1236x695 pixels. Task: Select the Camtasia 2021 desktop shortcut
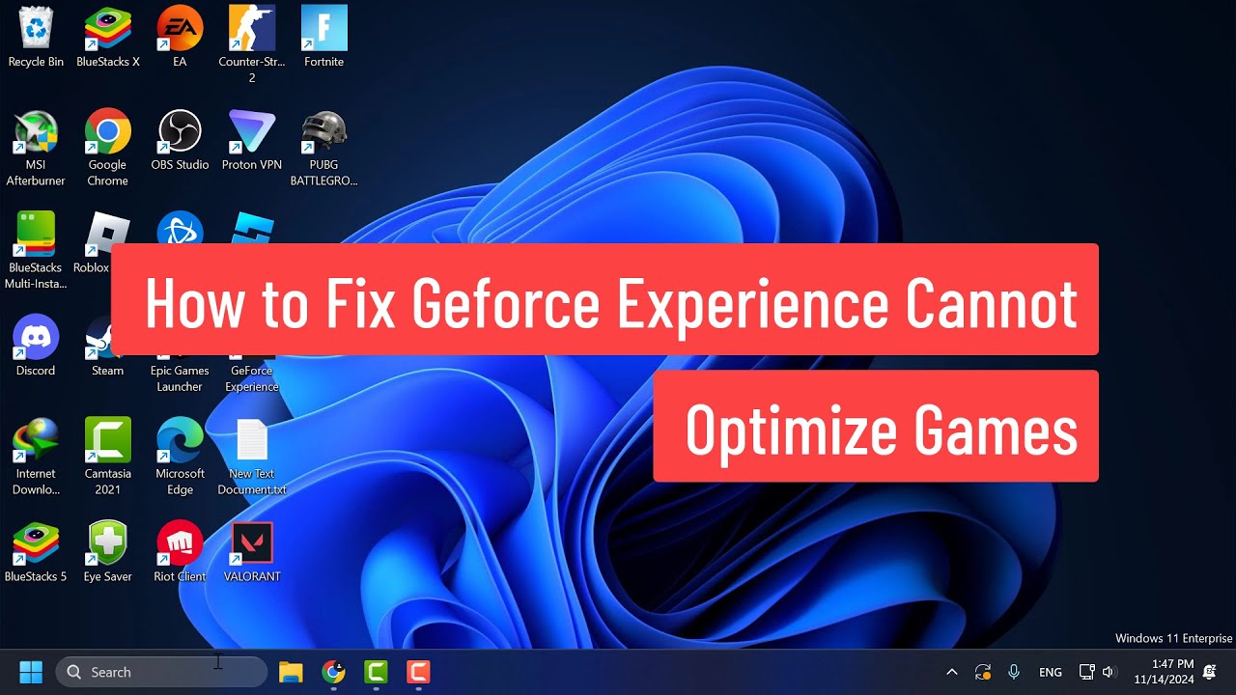coord(108,458)
